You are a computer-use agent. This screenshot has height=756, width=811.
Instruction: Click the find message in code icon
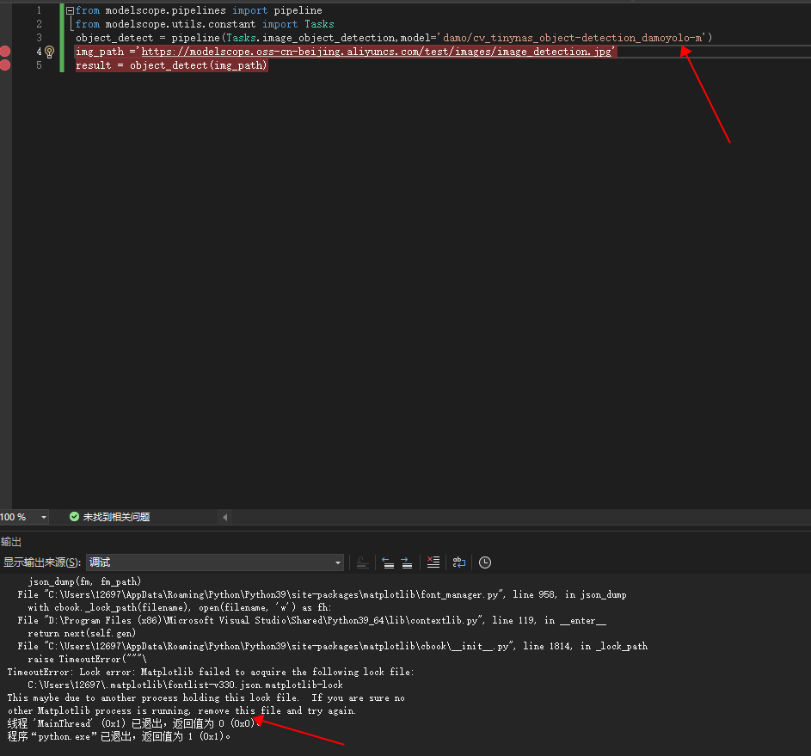[363, 562]
